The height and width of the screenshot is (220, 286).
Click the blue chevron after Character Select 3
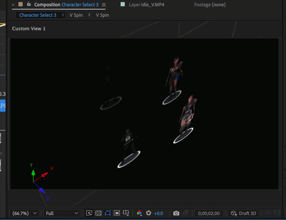click(x=63, y=15)
